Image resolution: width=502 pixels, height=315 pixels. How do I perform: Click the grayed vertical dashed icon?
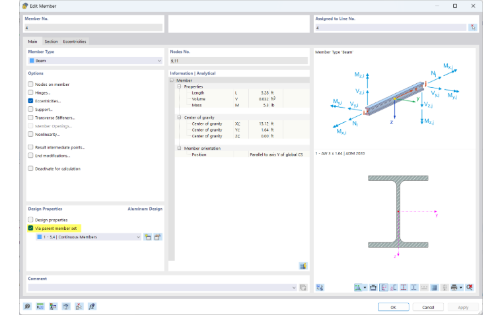445,287
